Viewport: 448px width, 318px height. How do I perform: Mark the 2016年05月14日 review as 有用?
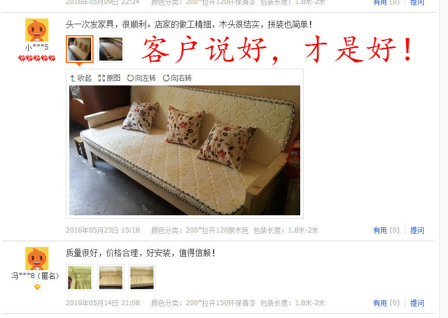click(x=386, y=303)
